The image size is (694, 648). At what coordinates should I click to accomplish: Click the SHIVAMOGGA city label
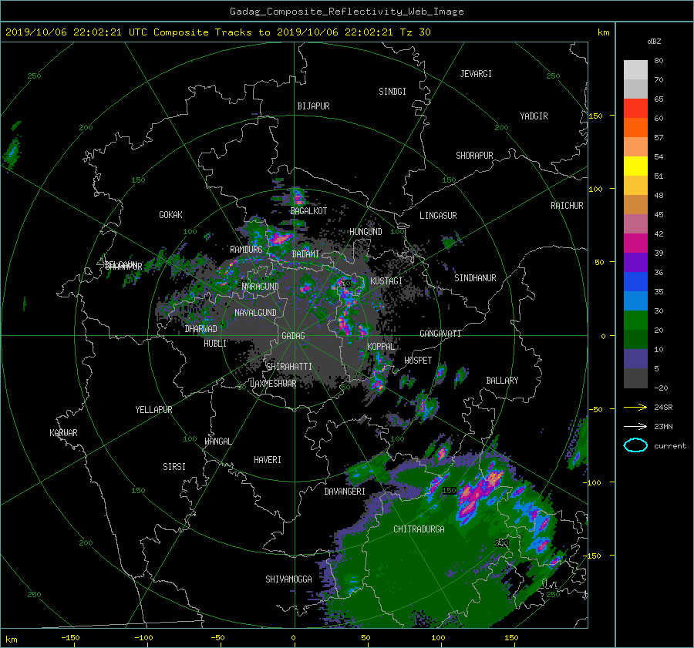(x=288, y=579)
